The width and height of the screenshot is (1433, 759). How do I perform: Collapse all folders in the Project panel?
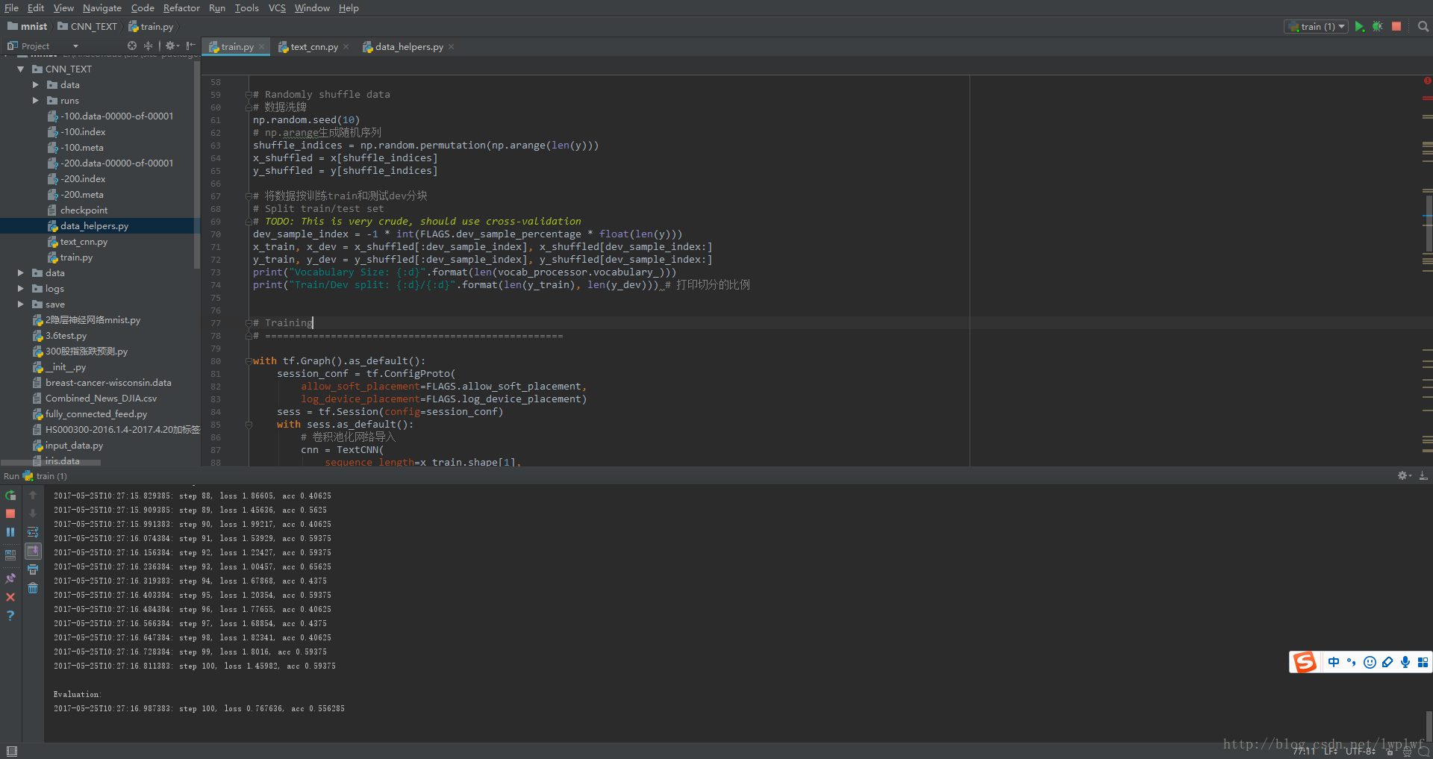(x=148, y=46)
